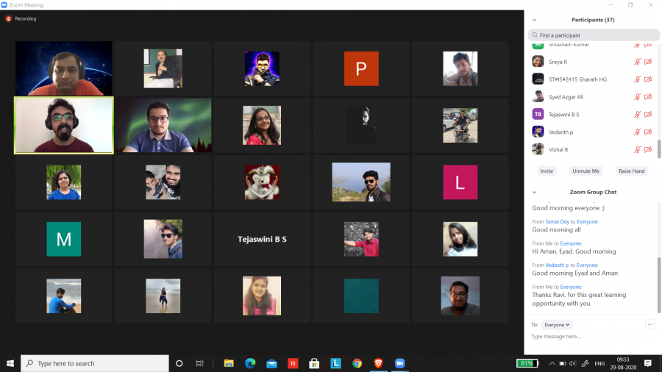This screenshot has width=662, height=372.
Task: Click the video-off camera icon for Vedanth p
Action: pos(648,132)
